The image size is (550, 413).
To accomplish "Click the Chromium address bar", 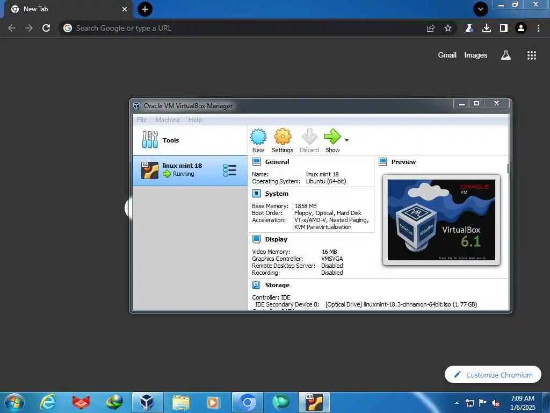I will click(x=245, y=28).
